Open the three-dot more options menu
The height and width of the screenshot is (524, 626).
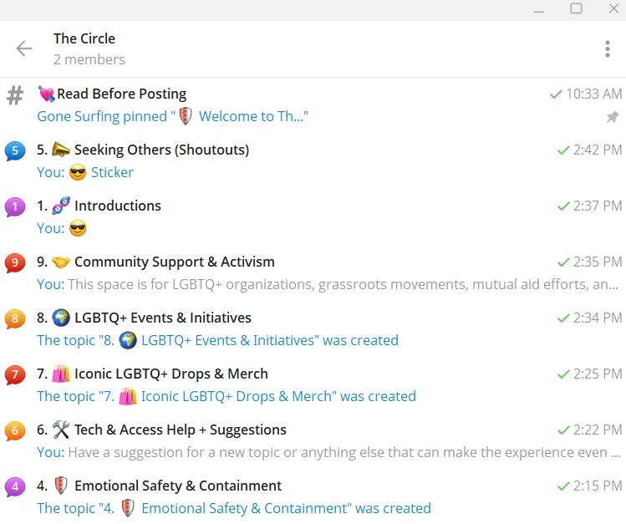(608, 49)
